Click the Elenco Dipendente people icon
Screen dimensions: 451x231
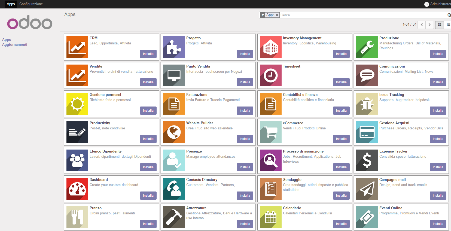(77, 160)
